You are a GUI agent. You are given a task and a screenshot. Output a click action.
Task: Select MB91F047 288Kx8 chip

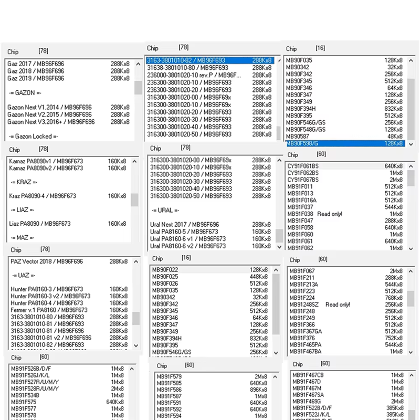[345, 220]
